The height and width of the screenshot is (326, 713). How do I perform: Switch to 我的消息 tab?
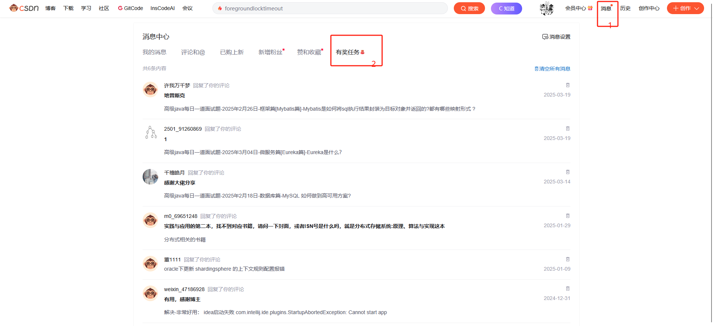(x=154, y=52)
